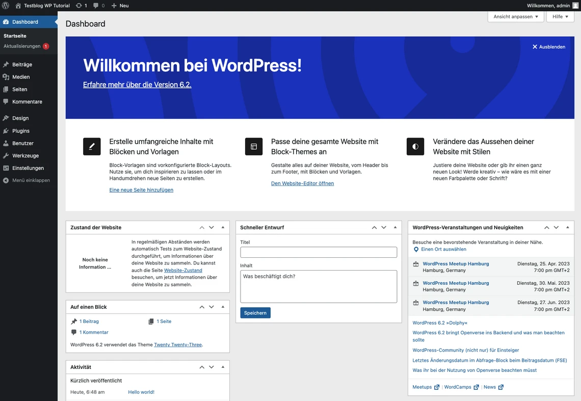Screen dimensions: 581x401
Task: Collapse the menu via Menü einklappen arrow
Action: coord(5,180)
